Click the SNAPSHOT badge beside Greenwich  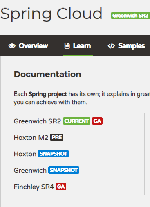(x=64, y=170)
